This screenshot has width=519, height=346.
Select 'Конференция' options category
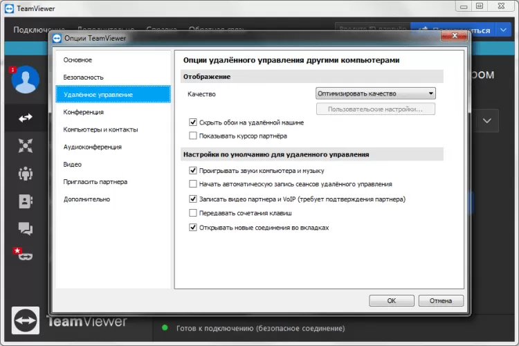click(x=113, y=112)
